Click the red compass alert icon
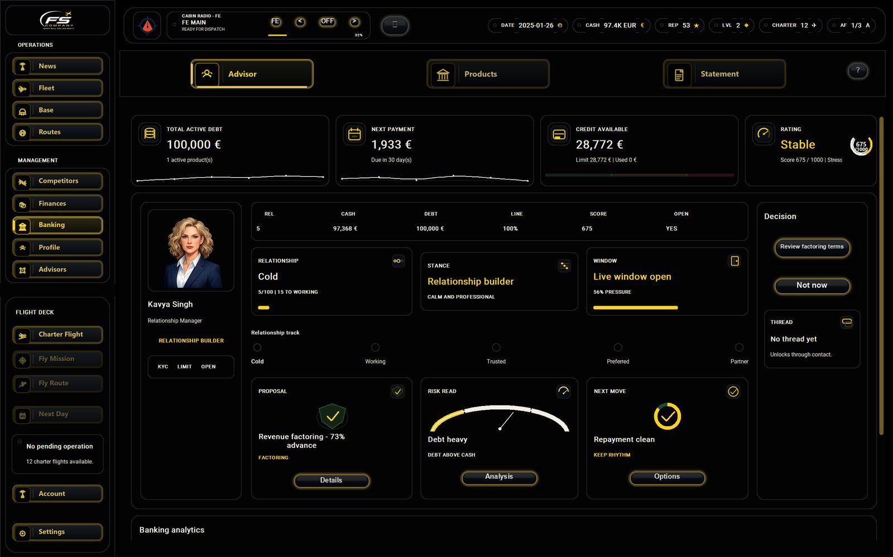Screen dimensions: 893x557 coord(147,25)
